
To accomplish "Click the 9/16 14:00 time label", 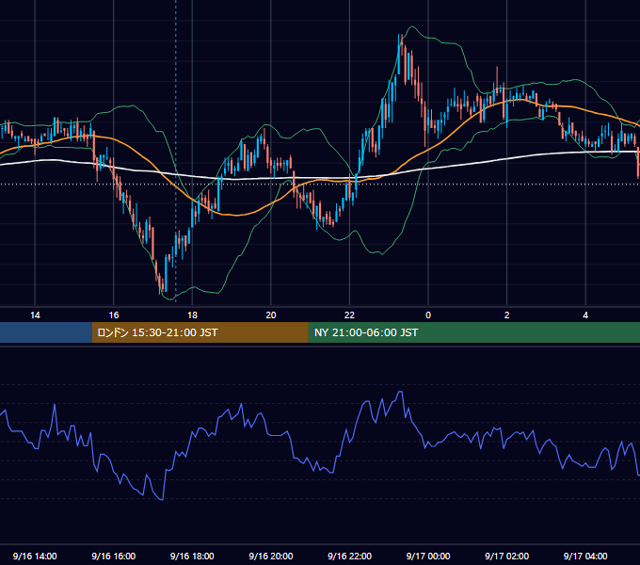I will pos(35,556).
